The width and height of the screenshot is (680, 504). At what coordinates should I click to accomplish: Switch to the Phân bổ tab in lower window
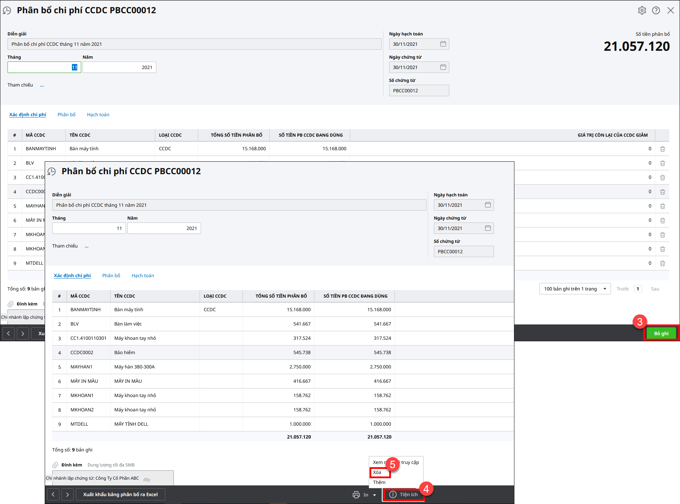[111, 275]
